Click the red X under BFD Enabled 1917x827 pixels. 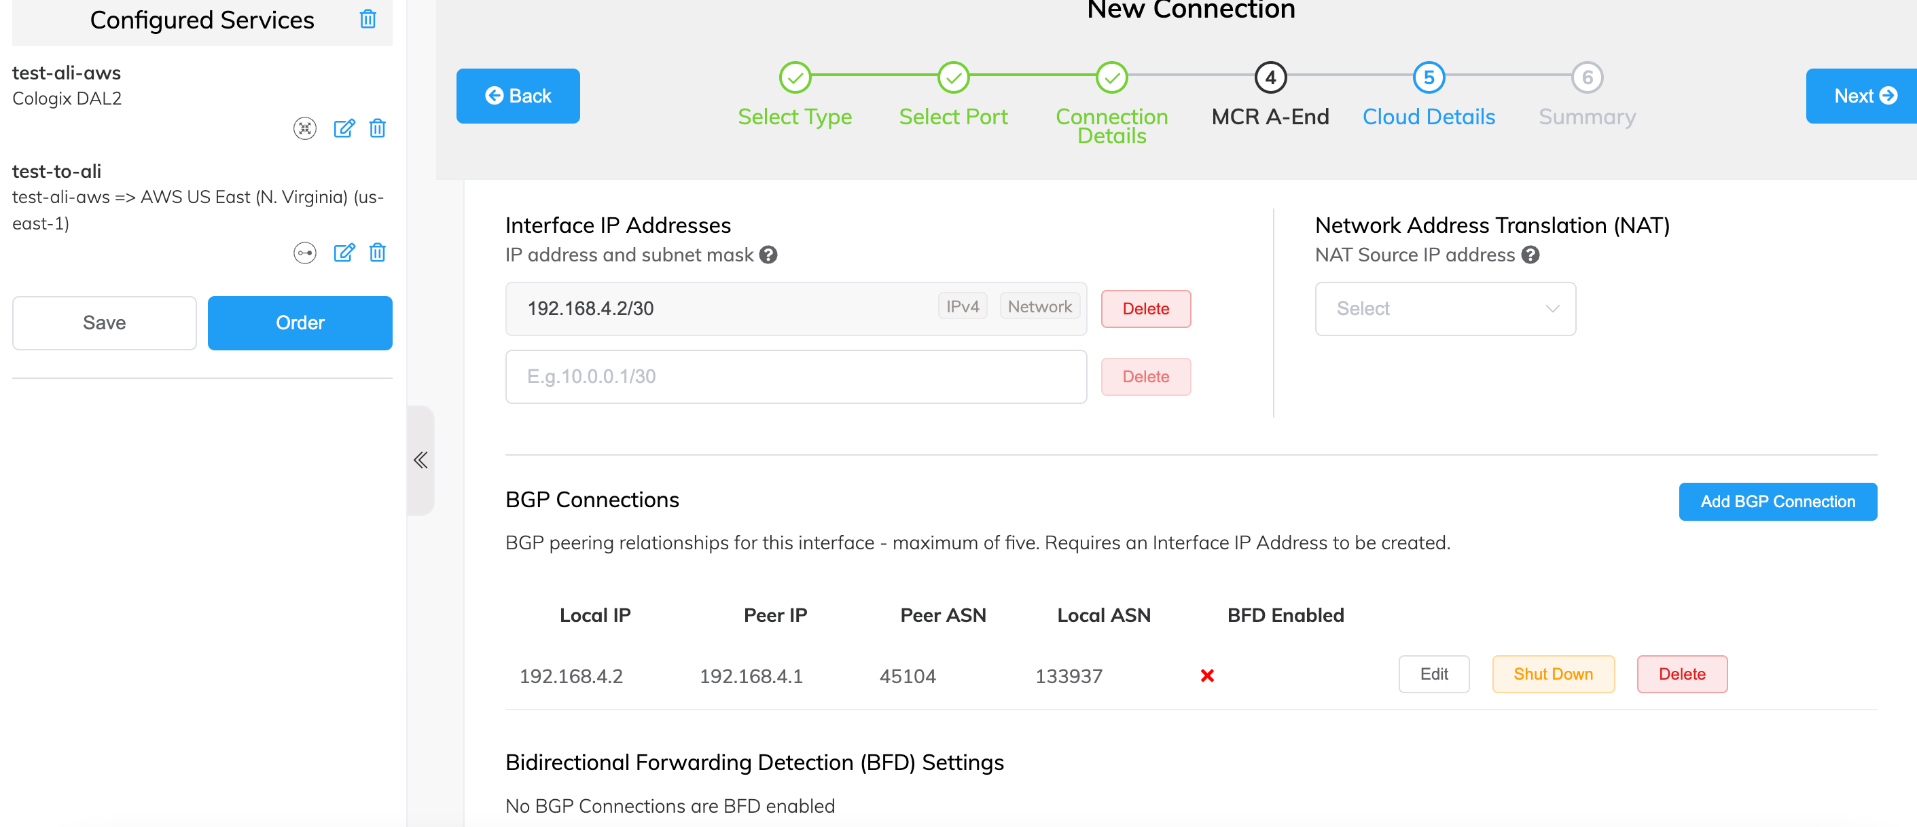[1207, 676]
